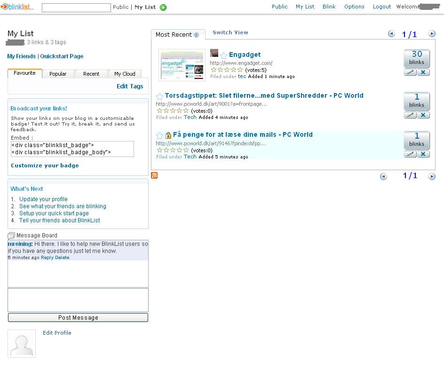The image size is (444, 377).
Task: Open Blink in top navigation
Action: [329, 7]
